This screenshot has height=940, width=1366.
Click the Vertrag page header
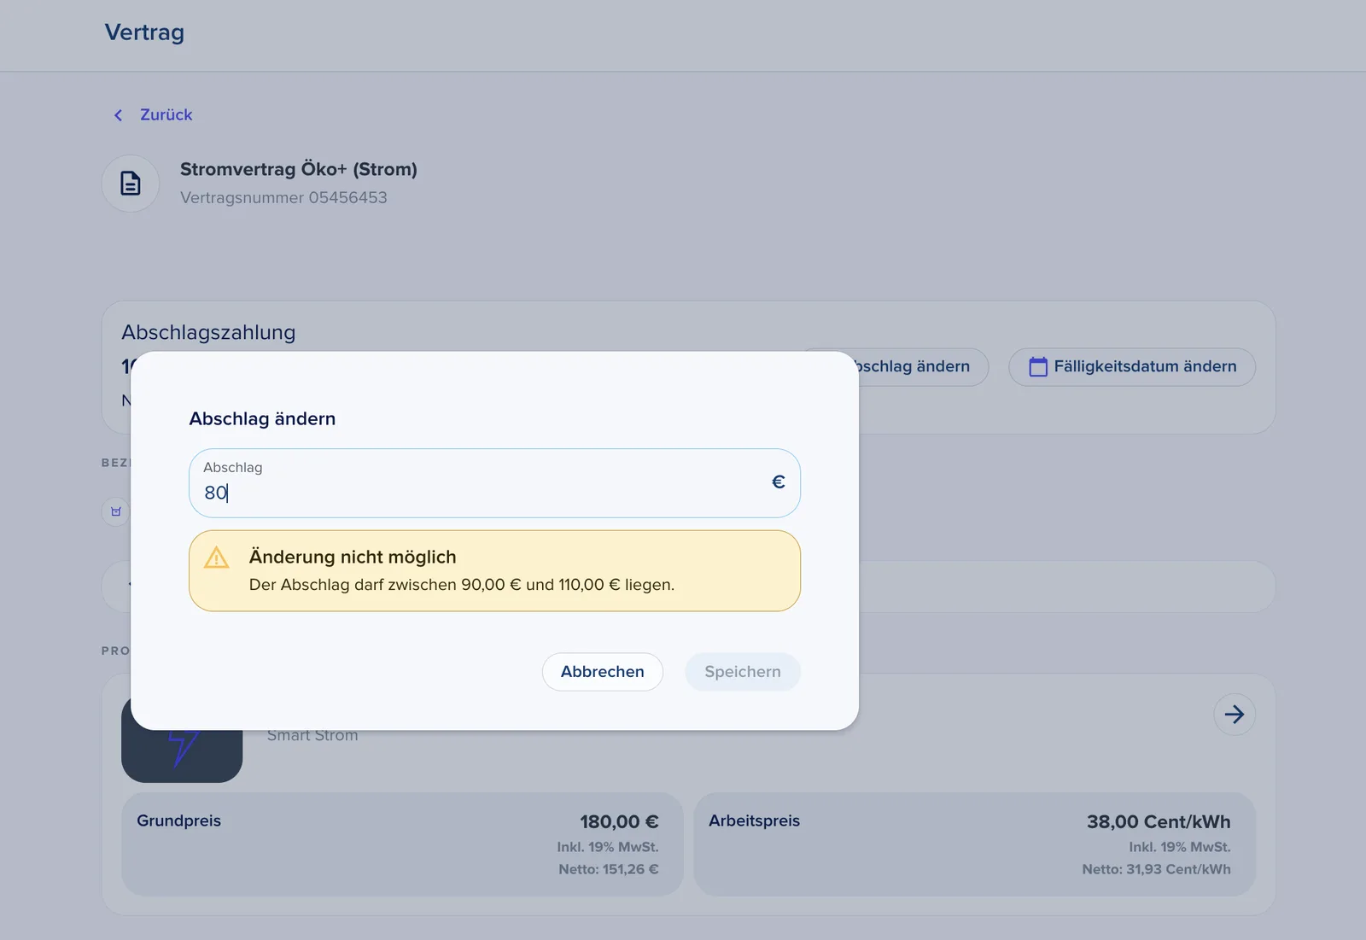tap(144, 32)
